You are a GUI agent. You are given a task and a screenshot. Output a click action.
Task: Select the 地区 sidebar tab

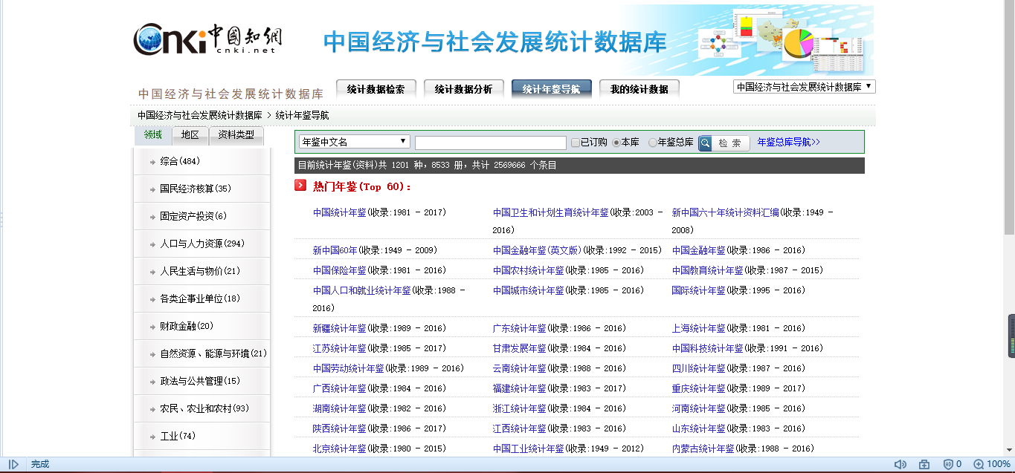(x=190, y=135)
